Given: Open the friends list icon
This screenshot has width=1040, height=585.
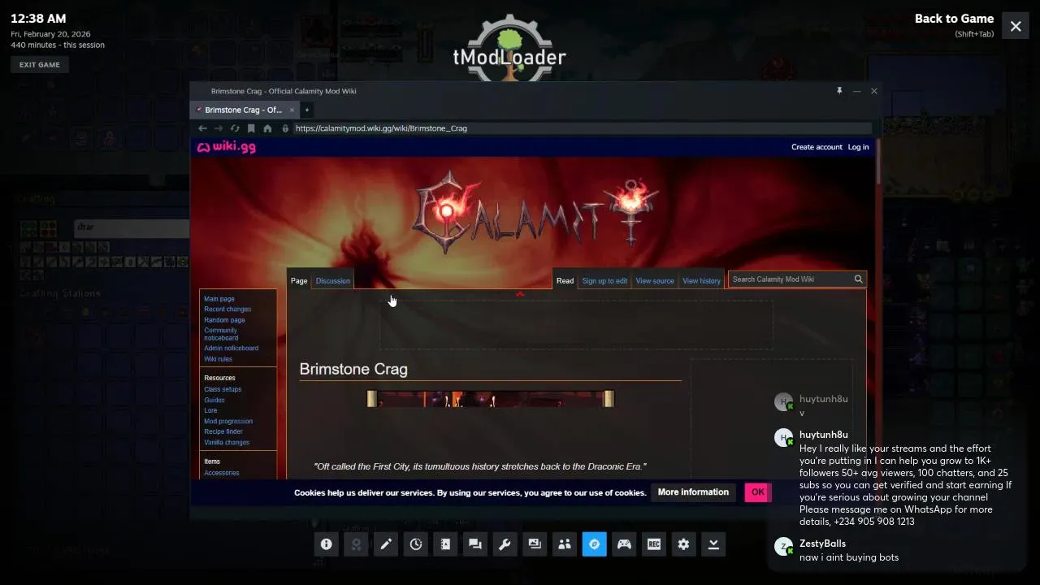Looking at the screenshot, I should pyautogui.click(x=565, y=544).
